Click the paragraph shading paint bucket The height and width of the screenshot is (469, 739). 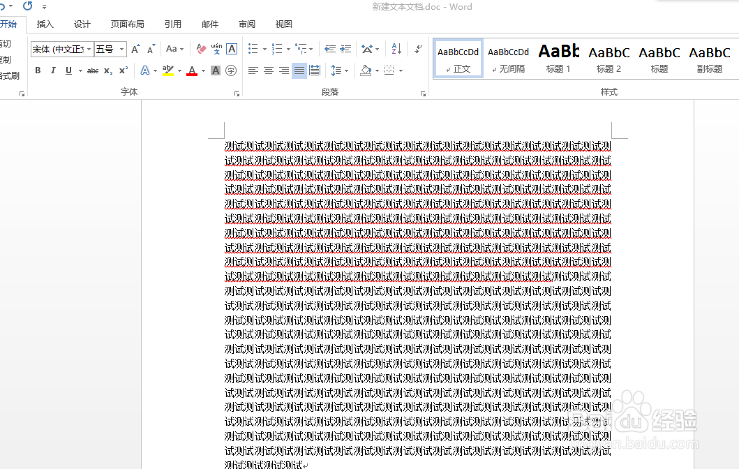point(366,70)
